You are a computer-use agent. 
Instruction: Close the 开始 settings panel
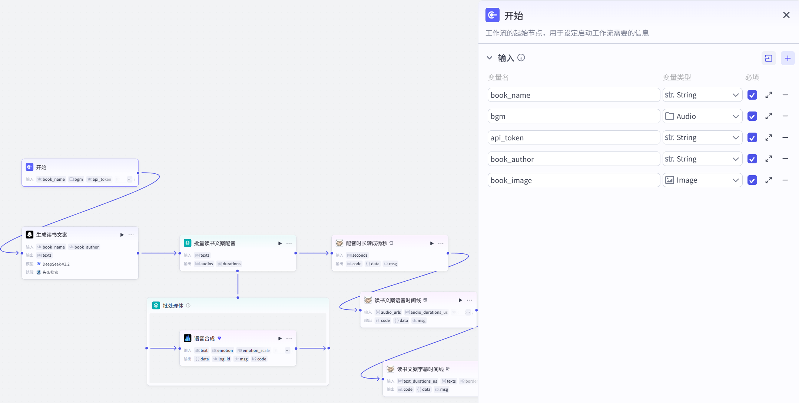click(786, 15)
